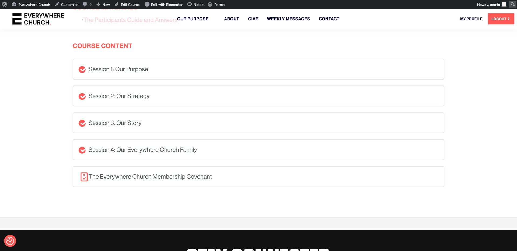Image resolution: width=517 pixels, height=251 pixels.
Task: Choose Edit with Elementor
Action: click(x=164, y=5)
